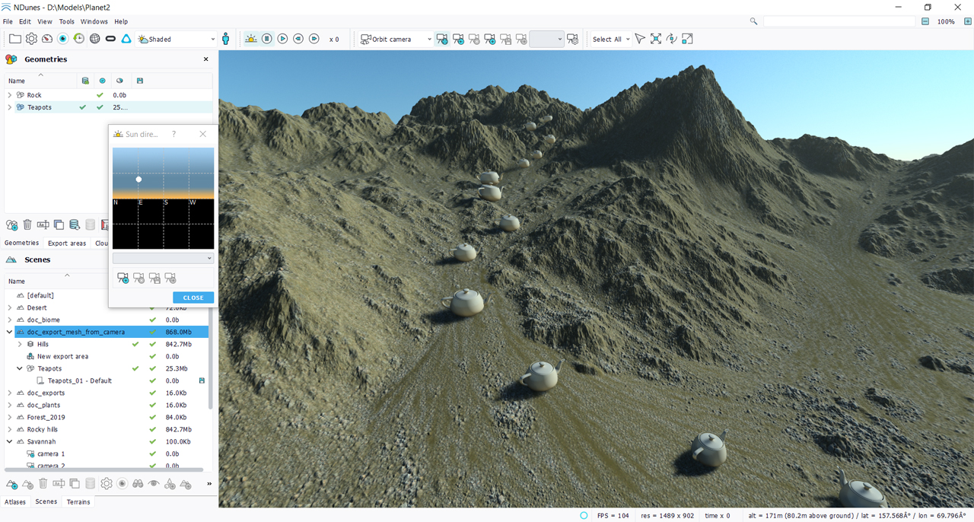Click the add new scene icon

coord(11,484)
